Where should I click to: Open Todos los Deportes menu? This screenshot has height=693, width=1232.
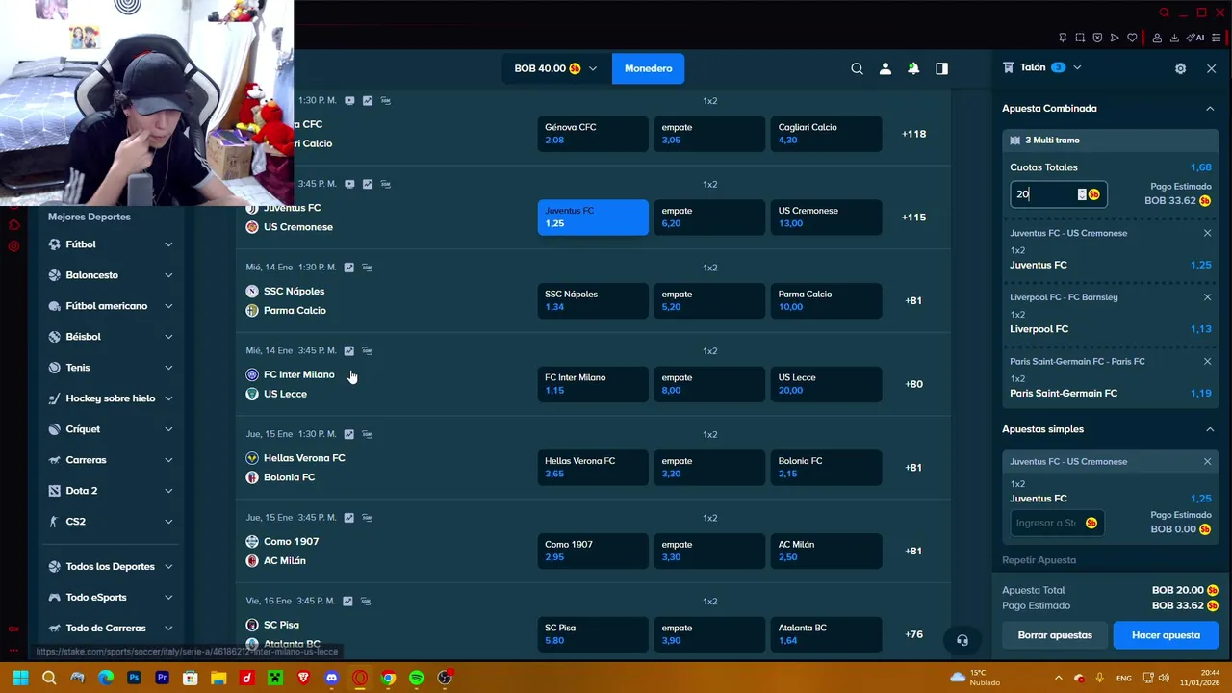pyautogui.click(x=111, y=566)
